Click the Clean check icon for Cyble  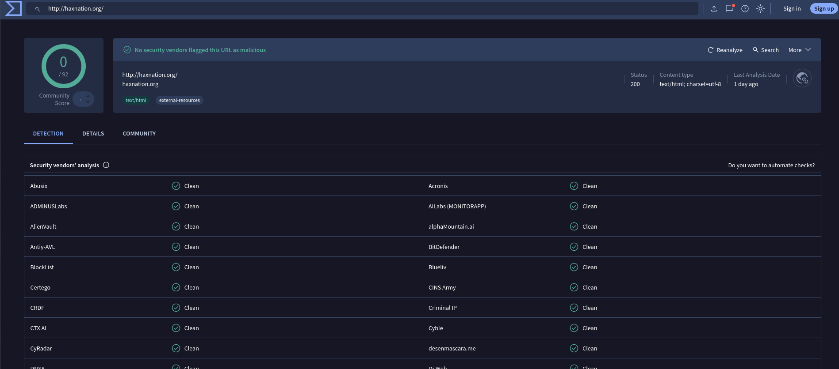click(x=574, y=328)
